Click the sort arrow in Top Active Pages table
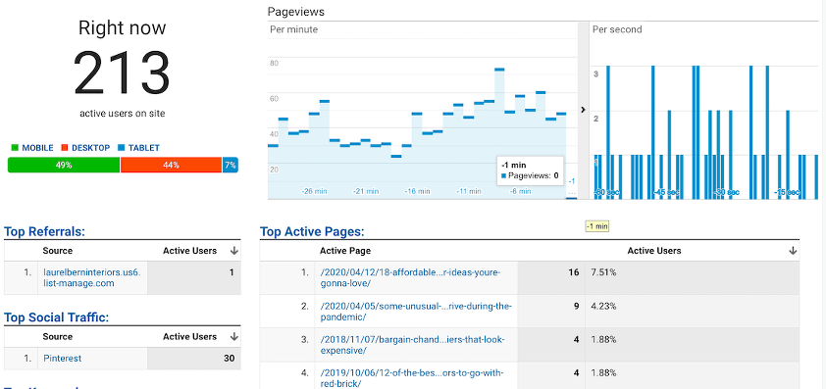Screen dimensions: 826x389 pyautogui.click(x=793, y=251)
